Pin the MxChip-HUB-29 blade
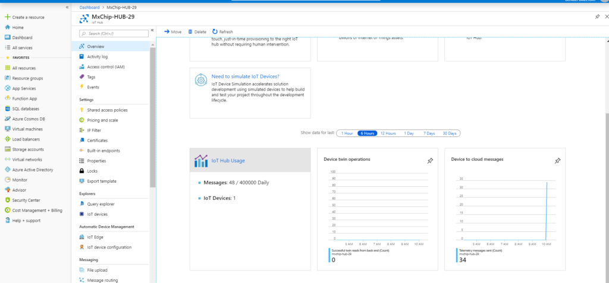Screen dimensions: 609x283 point(597,17)
